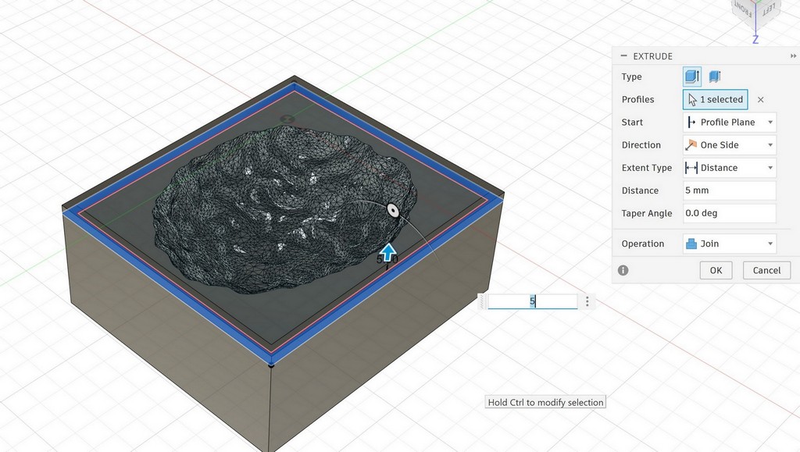Select the Thin Extrude type icon
The width and height of the screenshot is (800, 452).
pyautogui.click(x=714, y=77)
